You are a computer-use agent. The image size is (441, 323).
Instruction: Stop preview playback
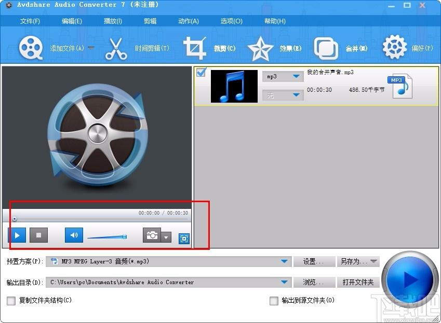click(x=38, y=235)
